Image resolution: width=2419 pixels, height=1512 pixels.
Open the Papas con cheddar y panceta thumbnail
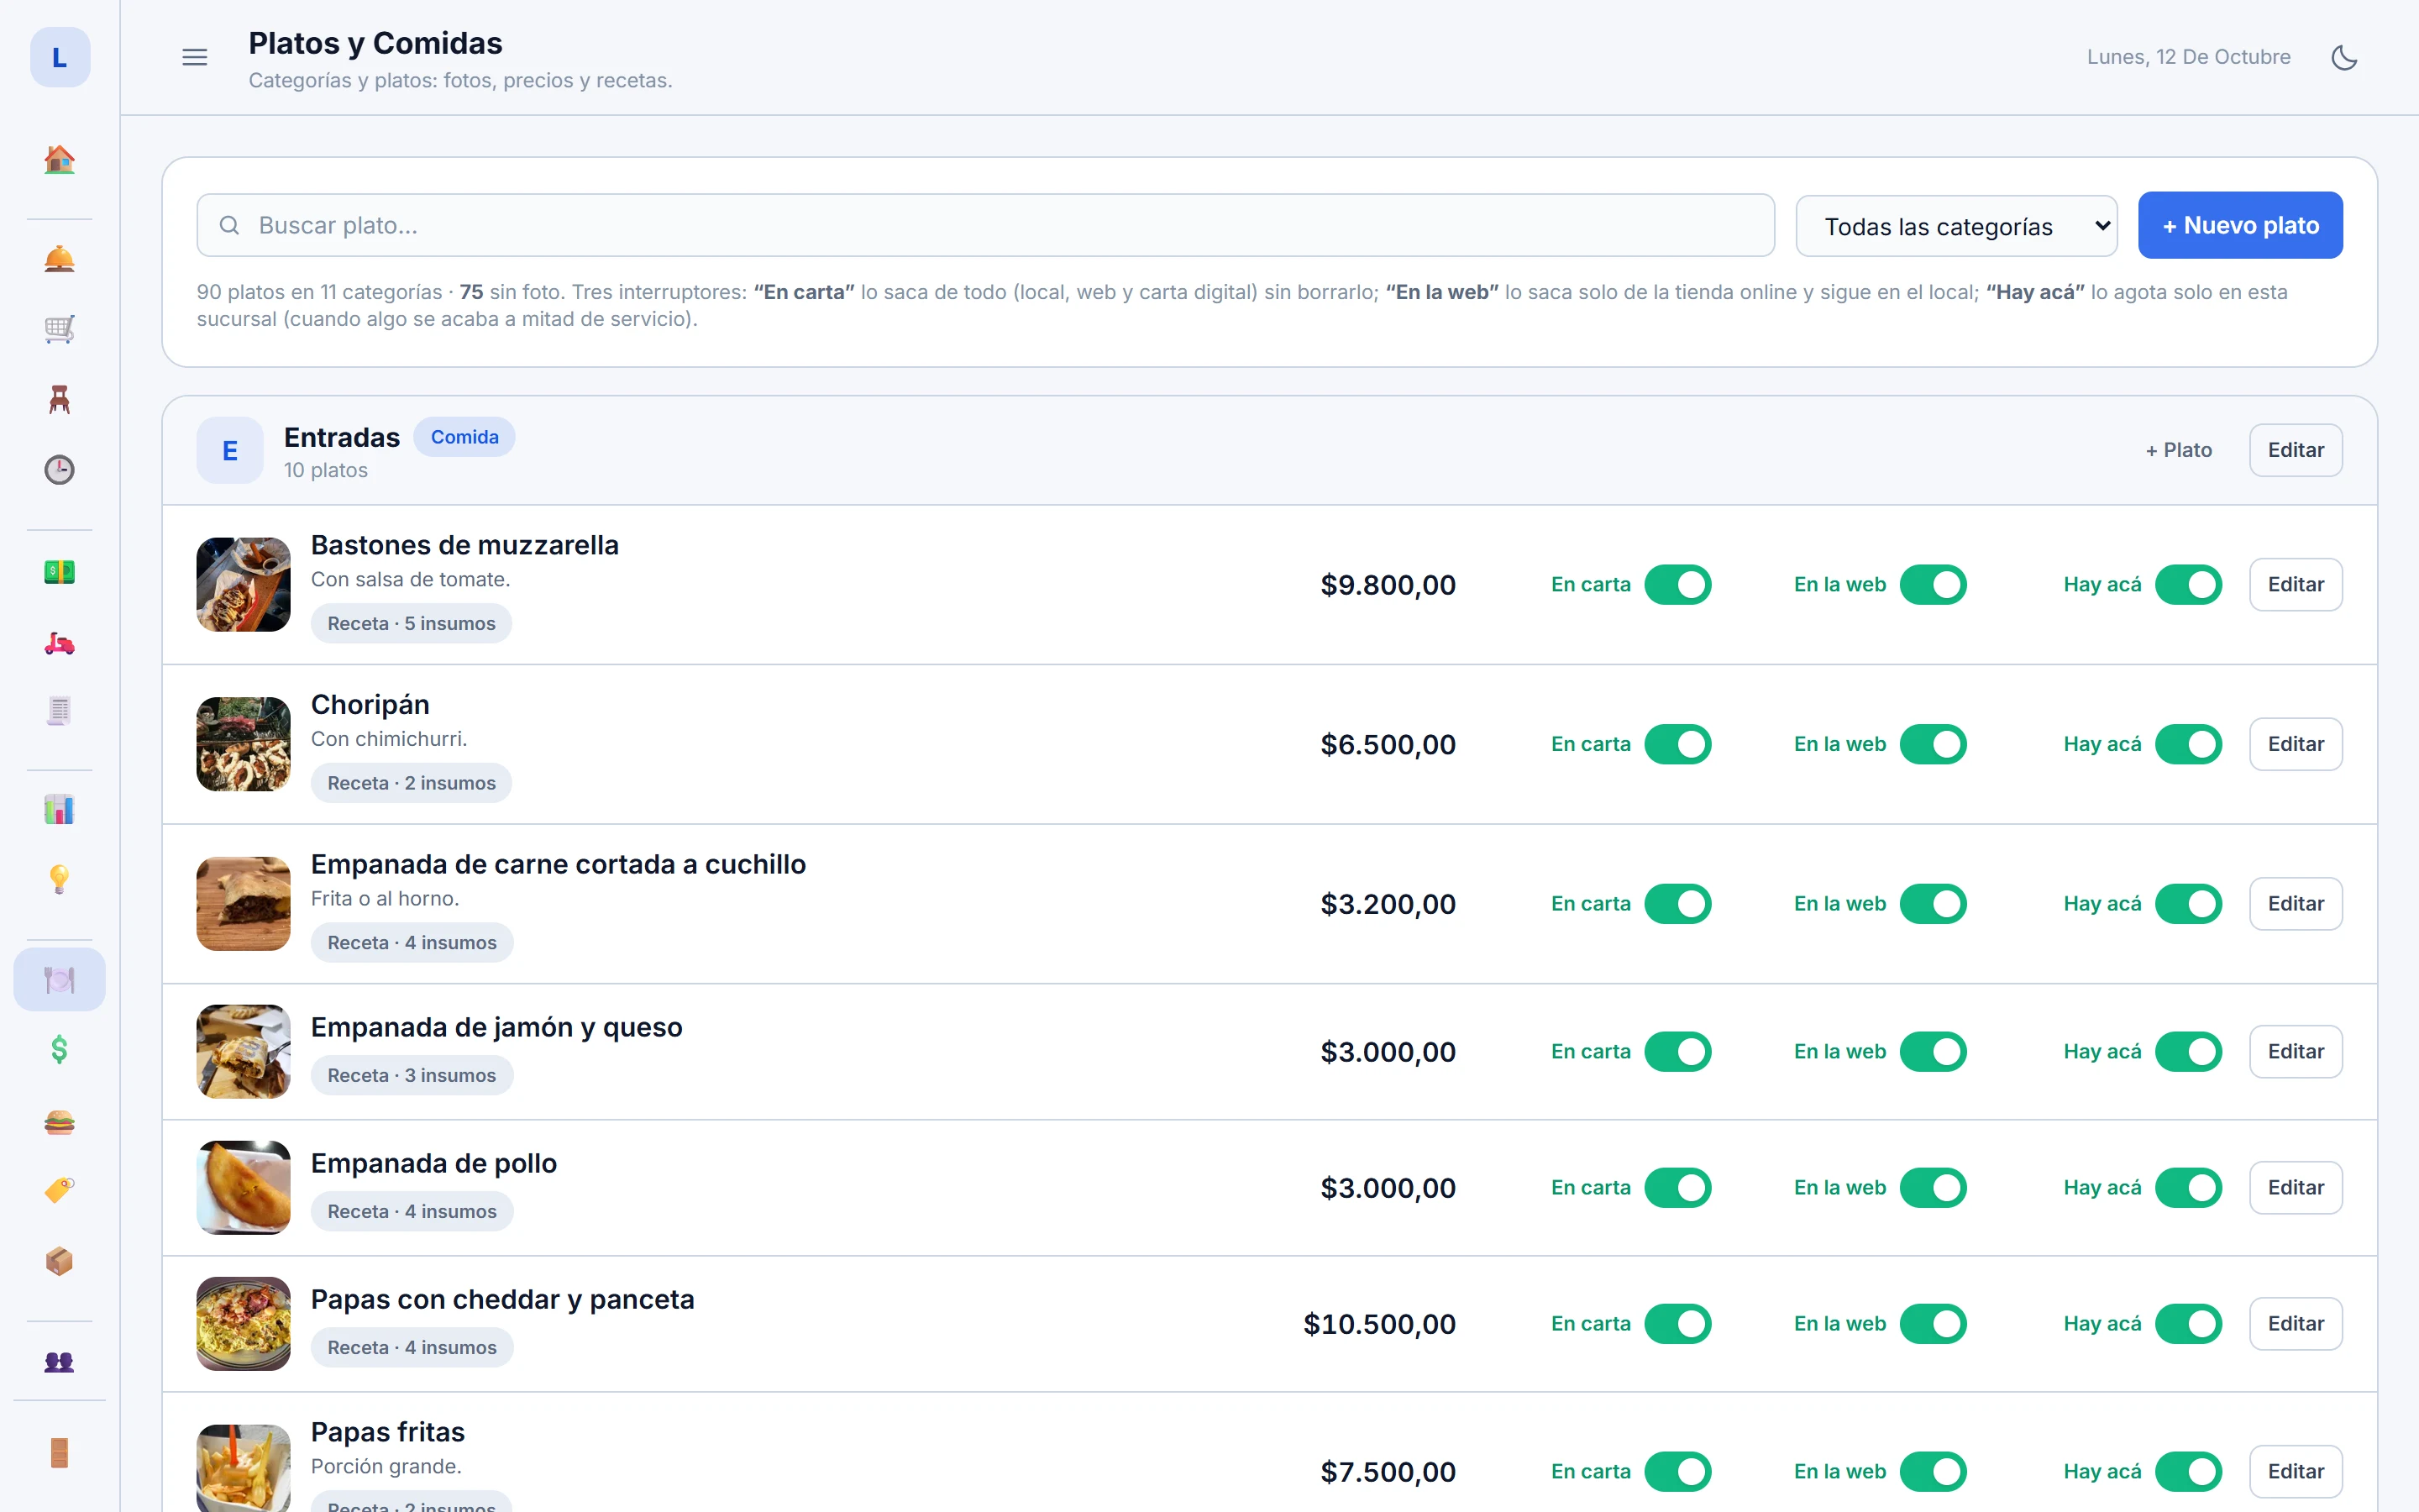tap(244, 1323)
